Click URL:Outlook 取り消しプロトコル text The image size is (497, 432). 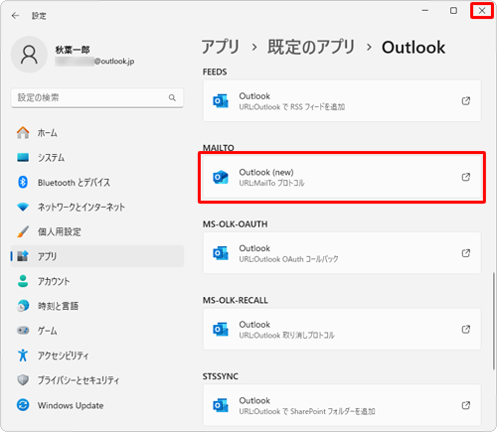point(287,336)
